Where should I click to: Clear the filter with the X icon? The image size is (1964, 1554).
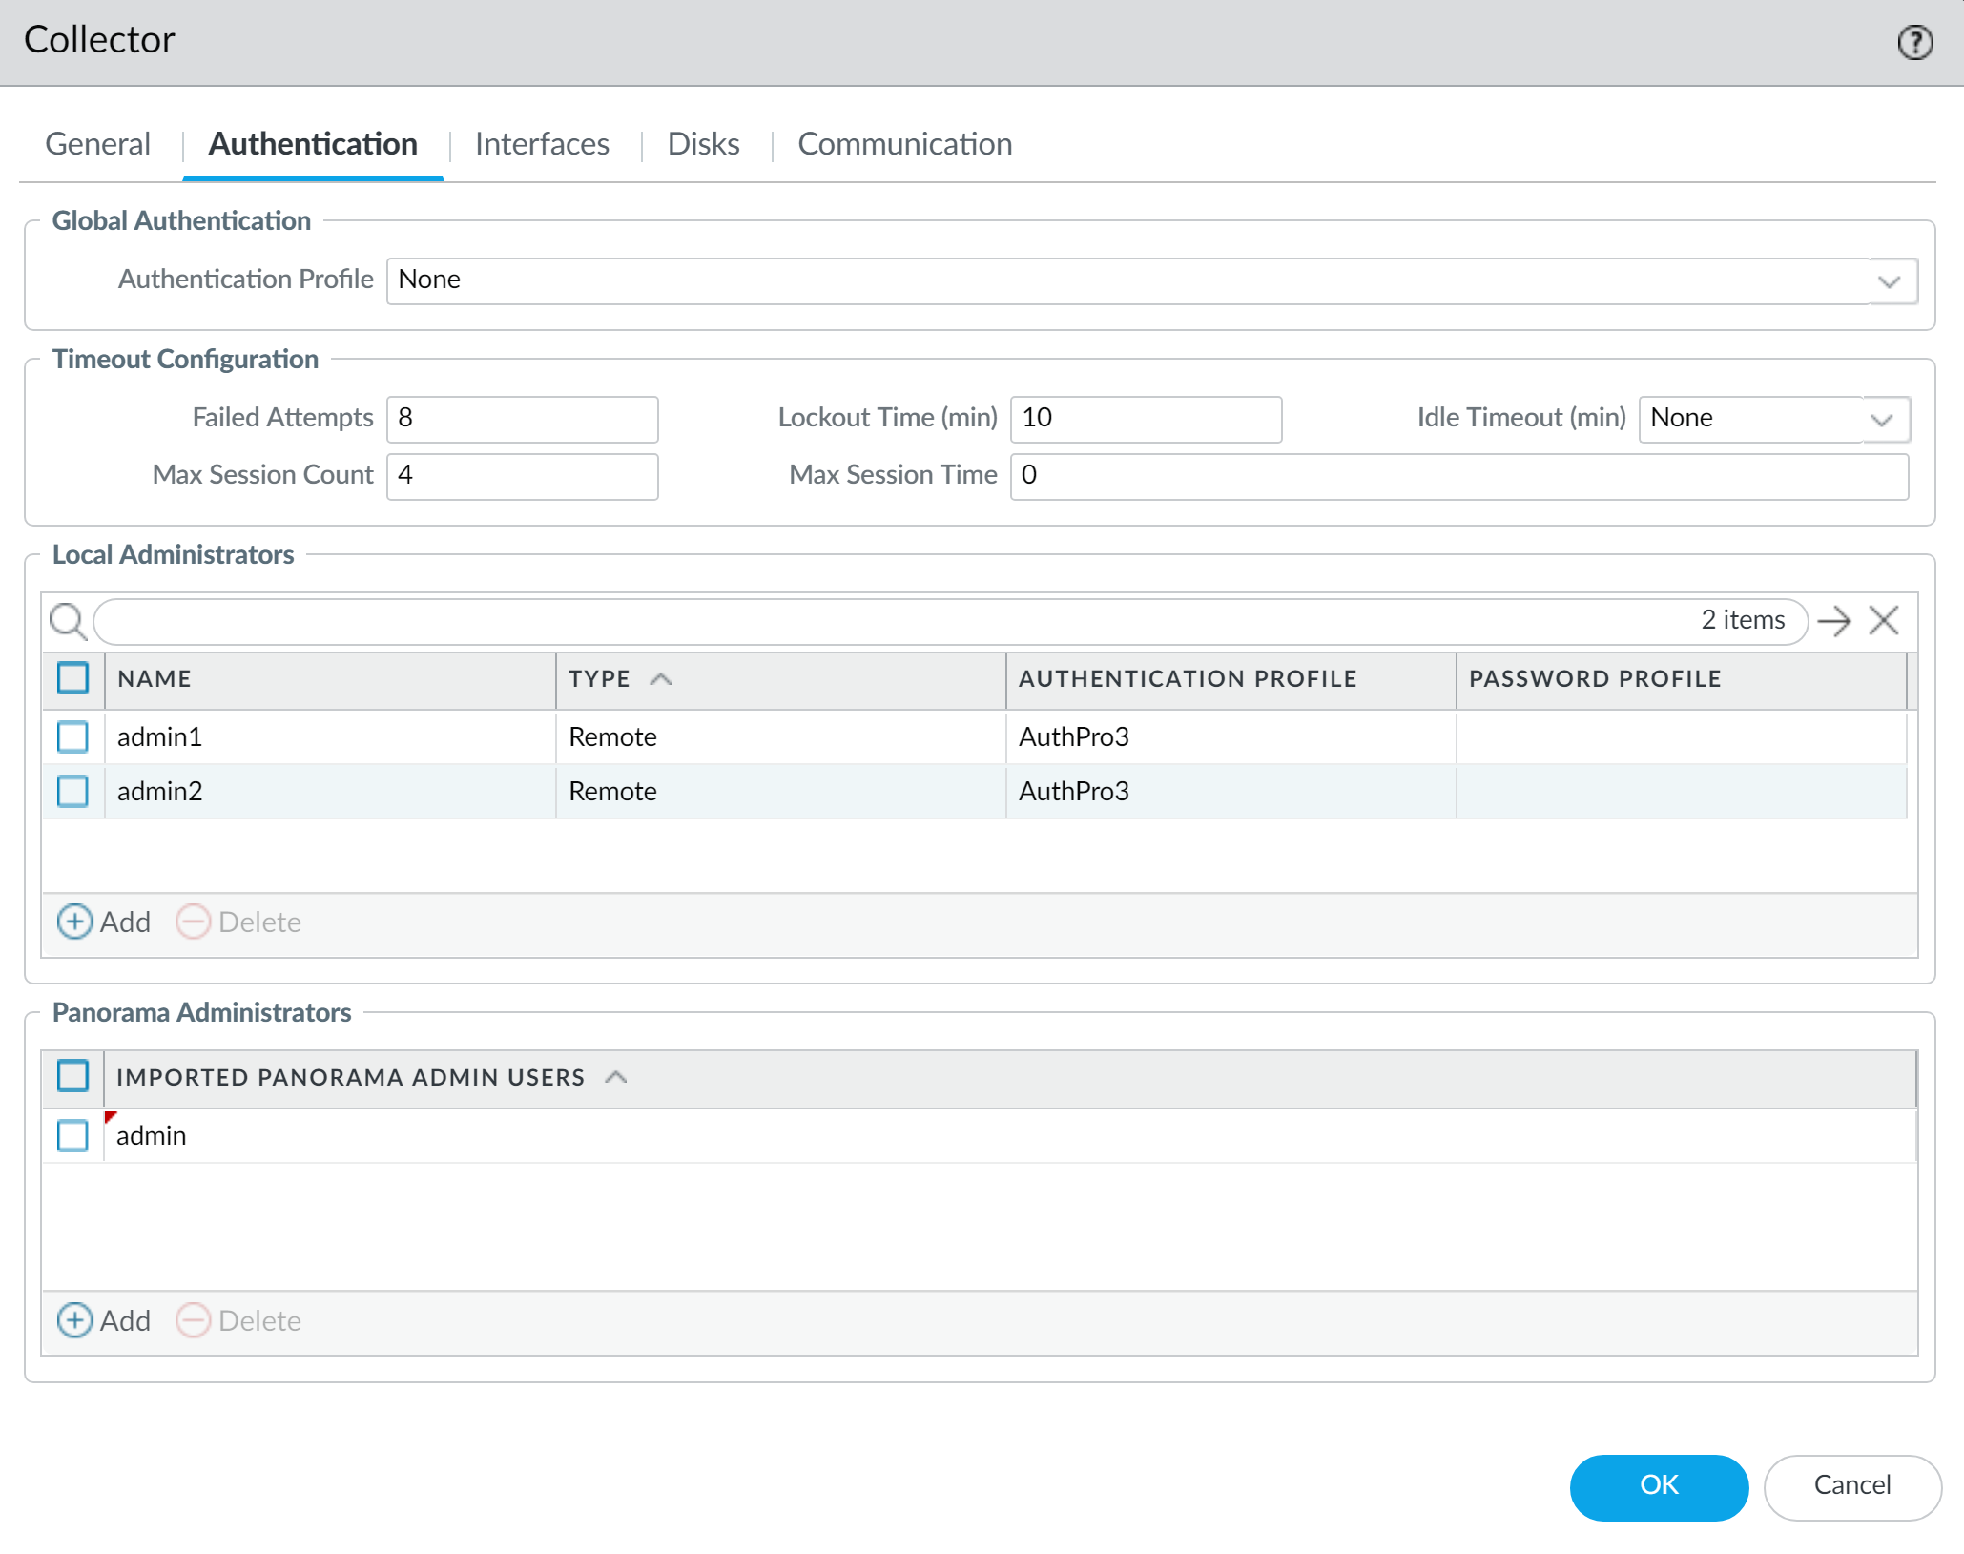pos(1884,621)
